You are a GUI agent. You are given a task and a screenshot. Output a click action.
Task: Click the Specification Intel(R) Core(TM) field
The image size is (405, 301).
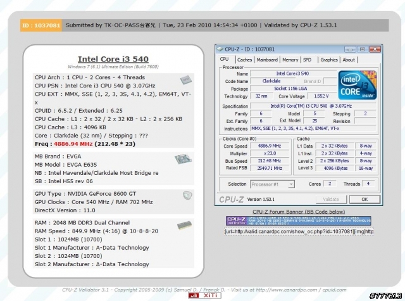pos(313,106)
